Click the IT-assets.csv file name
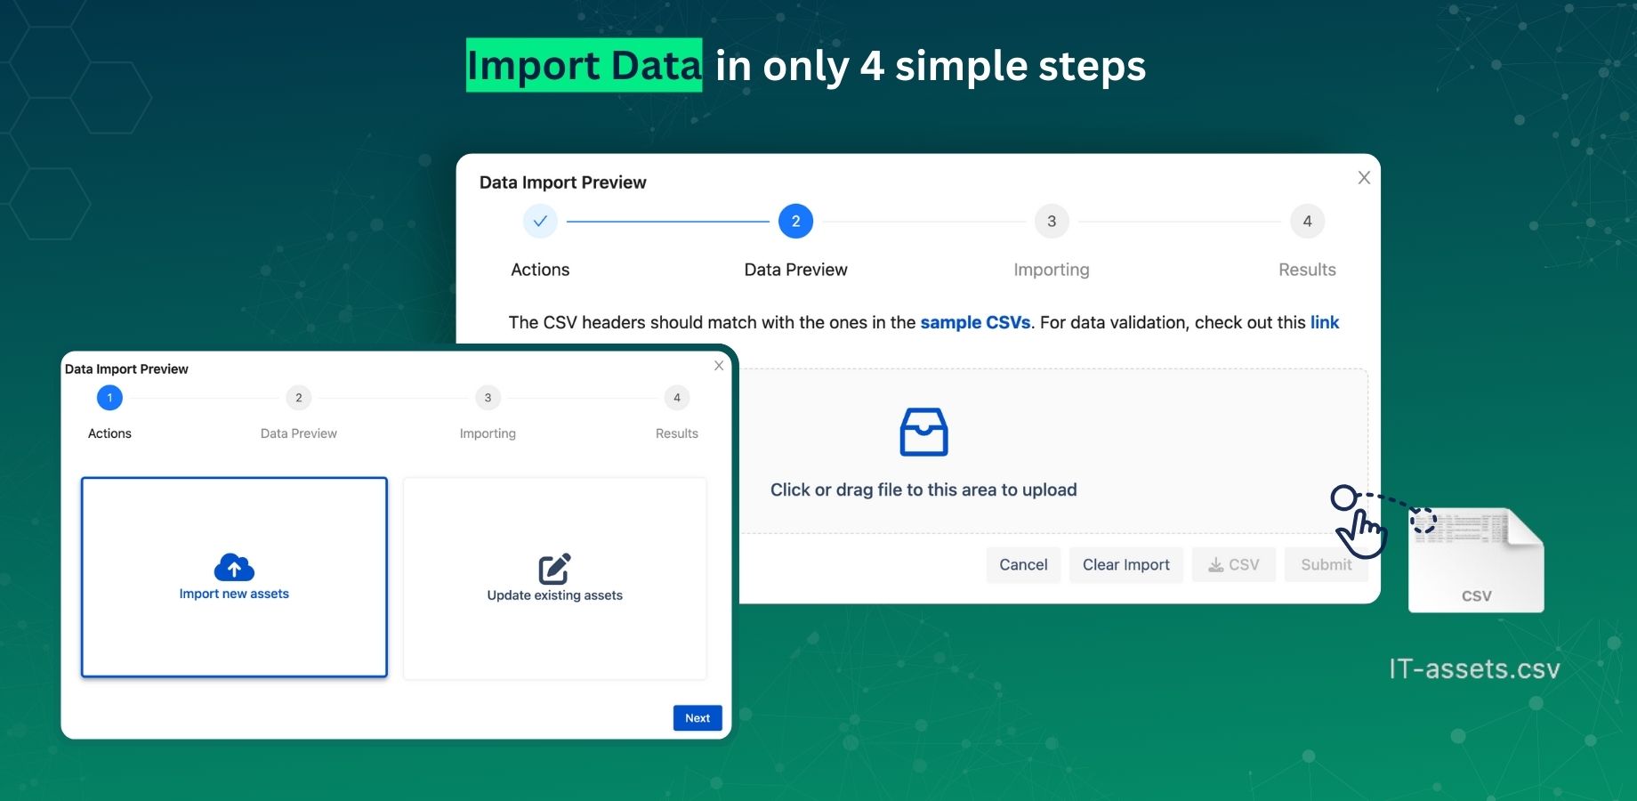The width and height of the screenshot is (1637, 801). click(1475, 669)
